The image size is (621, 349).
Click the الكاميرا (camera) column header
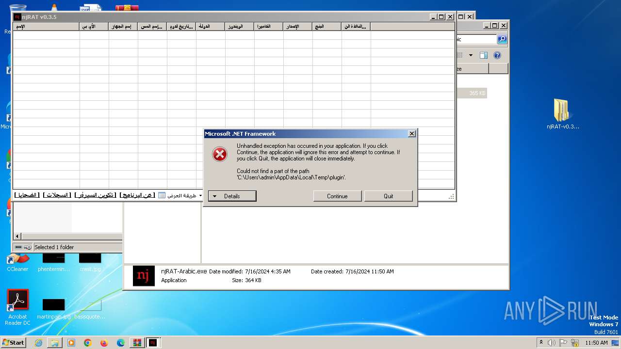[269, 27]
